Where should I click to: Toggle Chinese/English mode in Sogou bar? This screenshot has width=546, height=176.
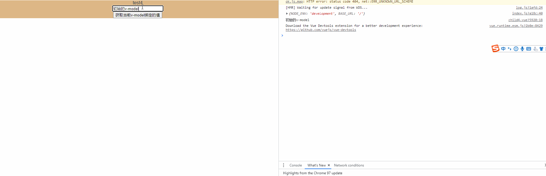[503, 49]
